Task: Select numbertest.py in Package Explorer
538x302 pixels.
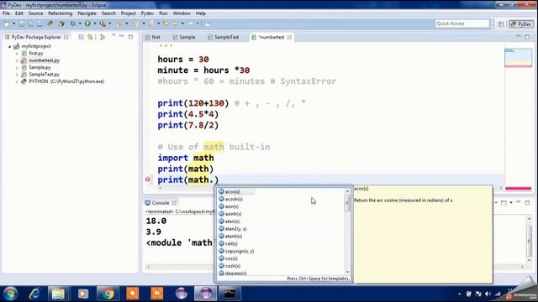Action: coord(44,60)
